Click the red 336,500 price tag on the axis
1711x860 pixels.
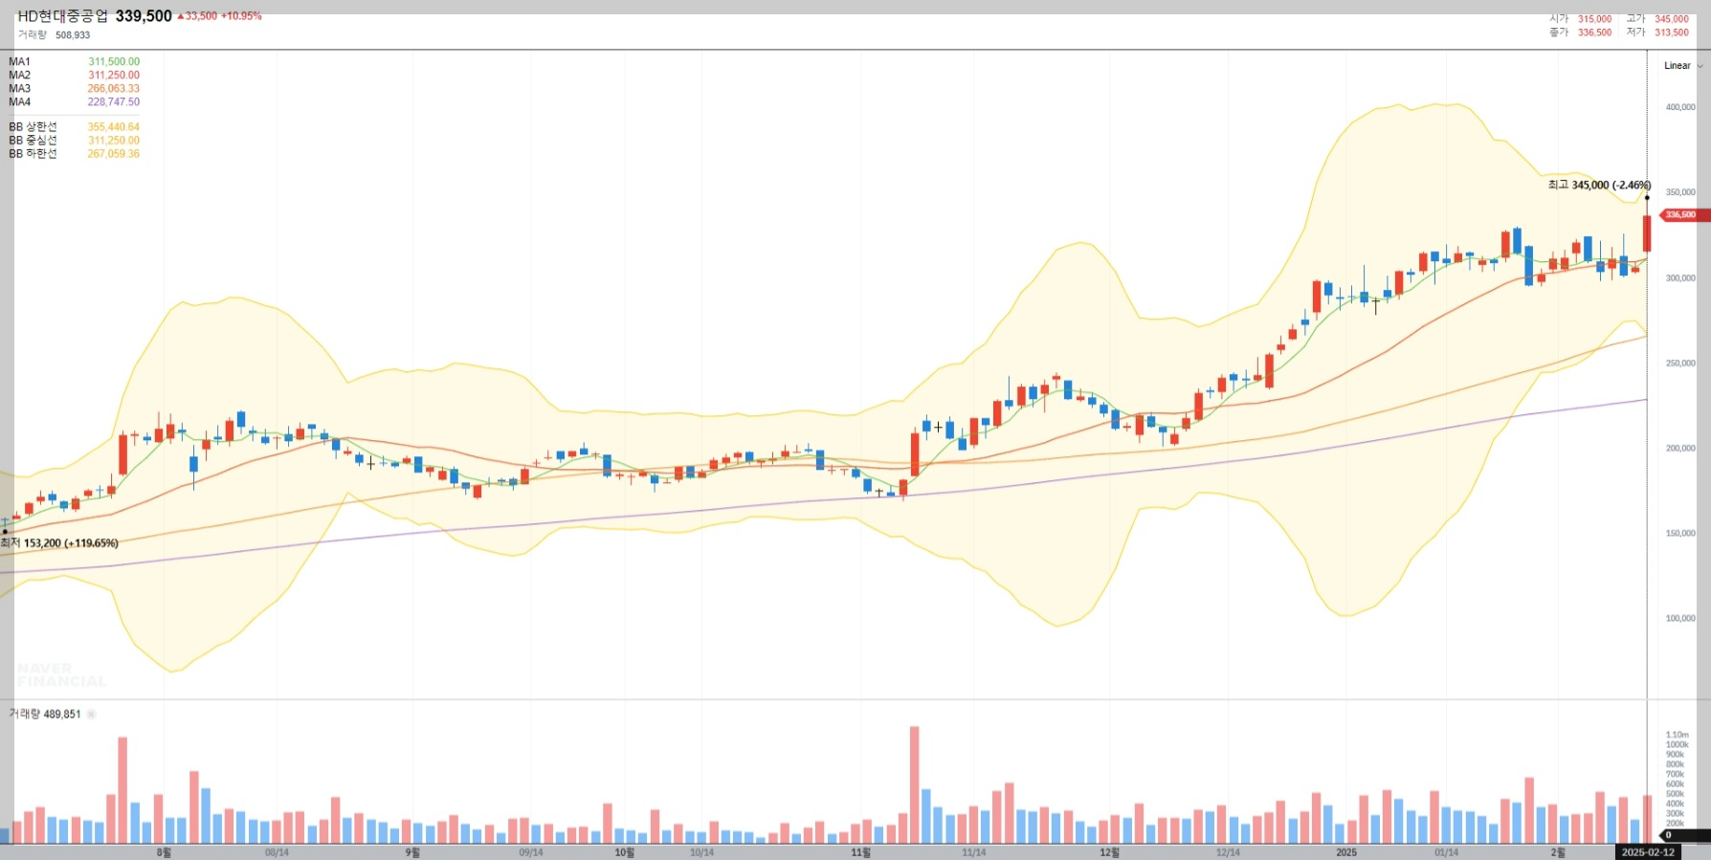click(1683, 215)
